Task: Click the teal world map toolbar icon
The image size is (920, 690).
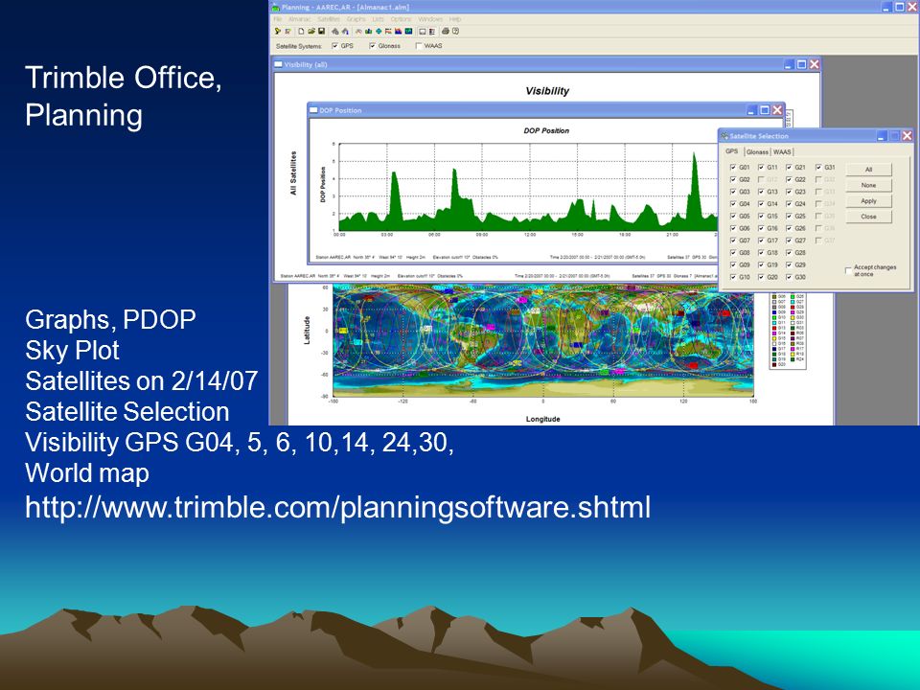Action: [x=408, y=31]
